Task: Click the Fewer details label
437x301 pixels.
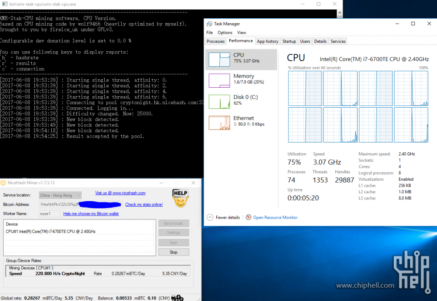Action: point(228,218)
